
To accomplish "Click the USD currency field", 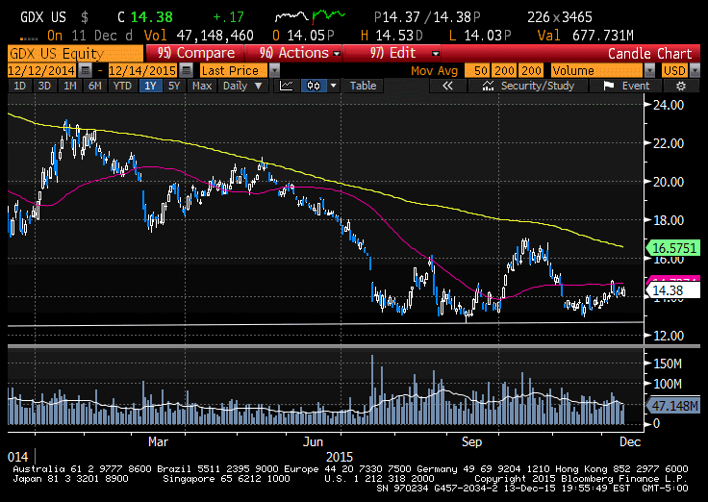I will 674,70.
